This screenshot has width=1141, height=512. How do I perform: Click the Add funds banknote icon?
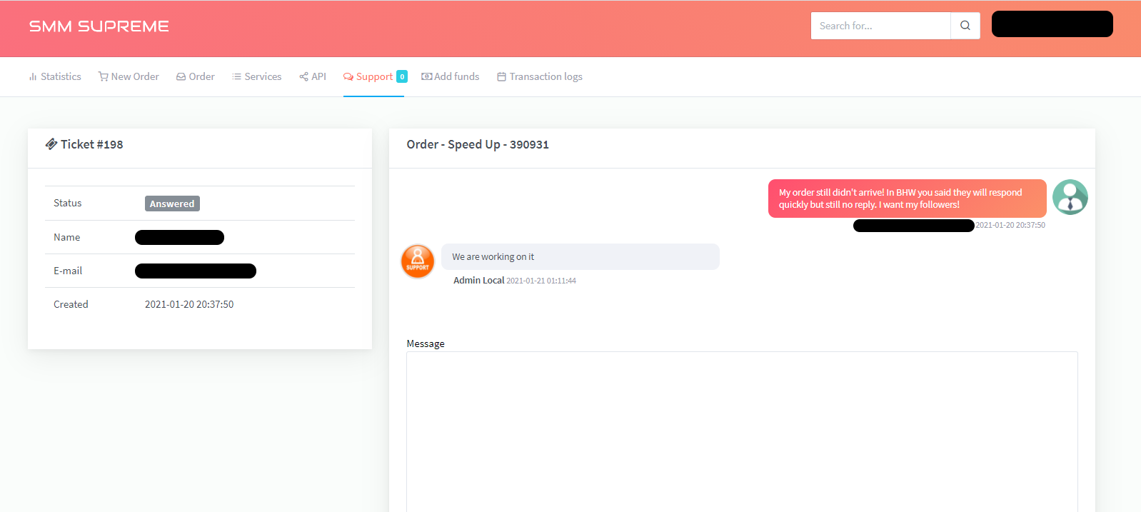(x=427, y=76)
